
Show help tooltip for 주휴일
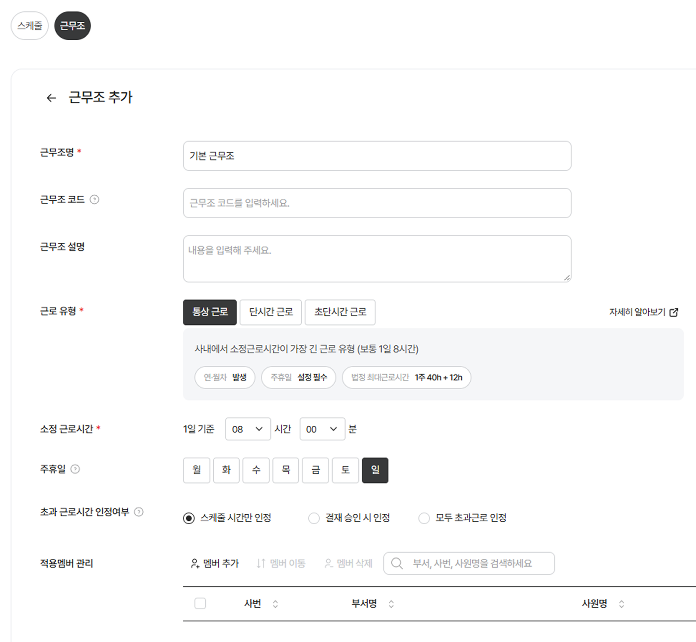click(75, 469)
